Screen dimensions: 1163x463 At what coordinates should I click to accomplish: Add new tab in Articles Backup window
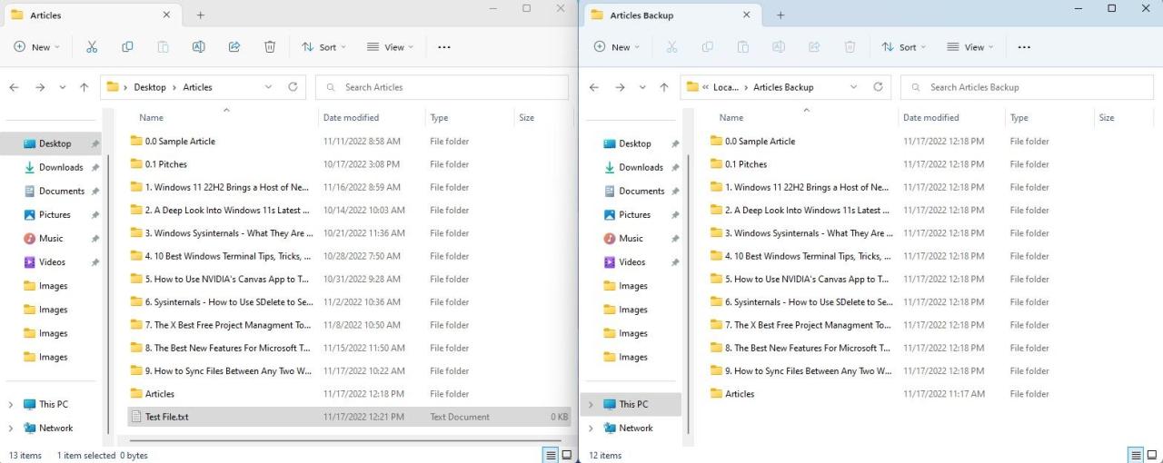(780, 15)
